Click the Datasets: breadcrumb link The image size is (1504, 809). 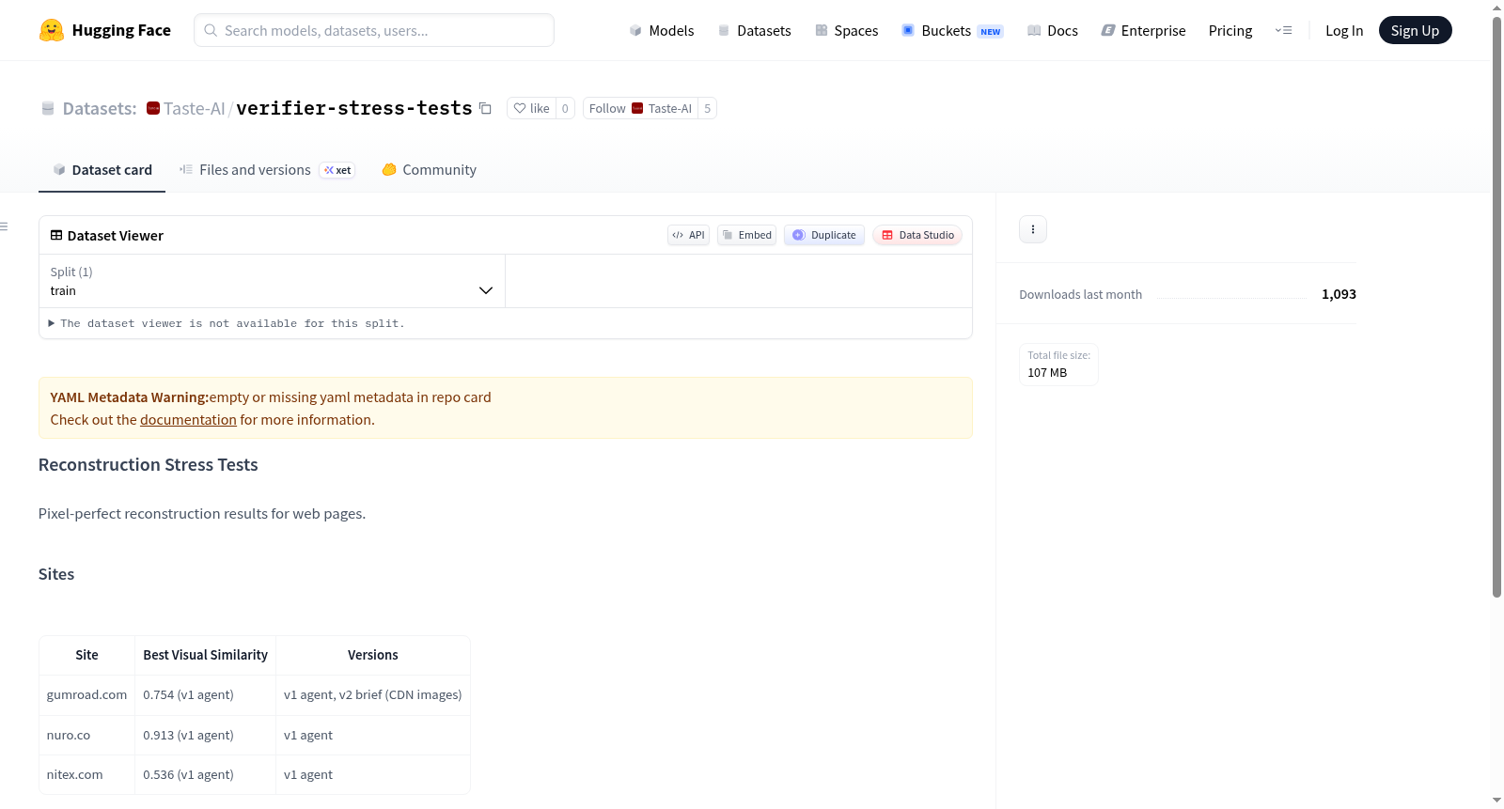[x=100, y=108]
